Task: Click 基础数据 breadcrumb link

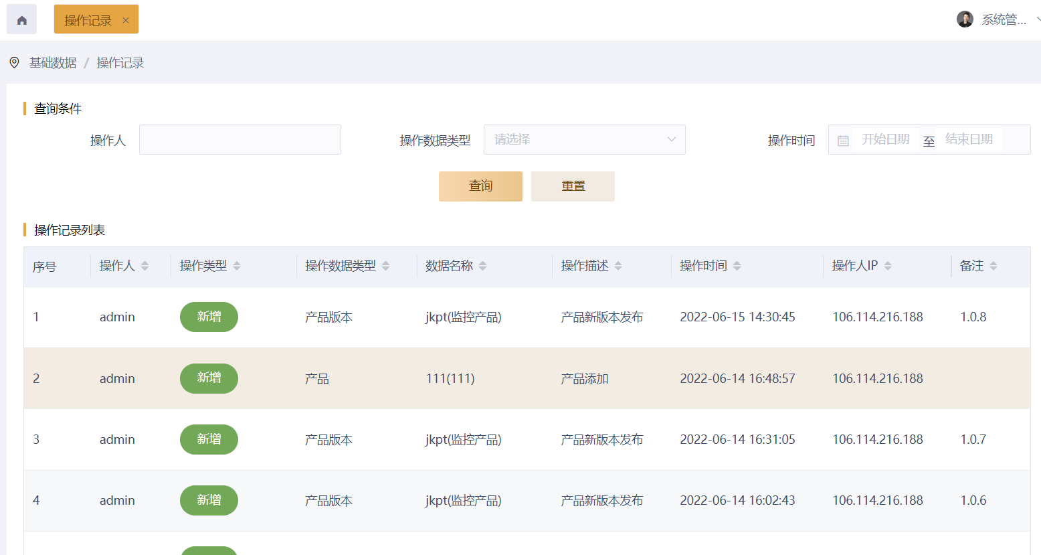Action: 53,62
